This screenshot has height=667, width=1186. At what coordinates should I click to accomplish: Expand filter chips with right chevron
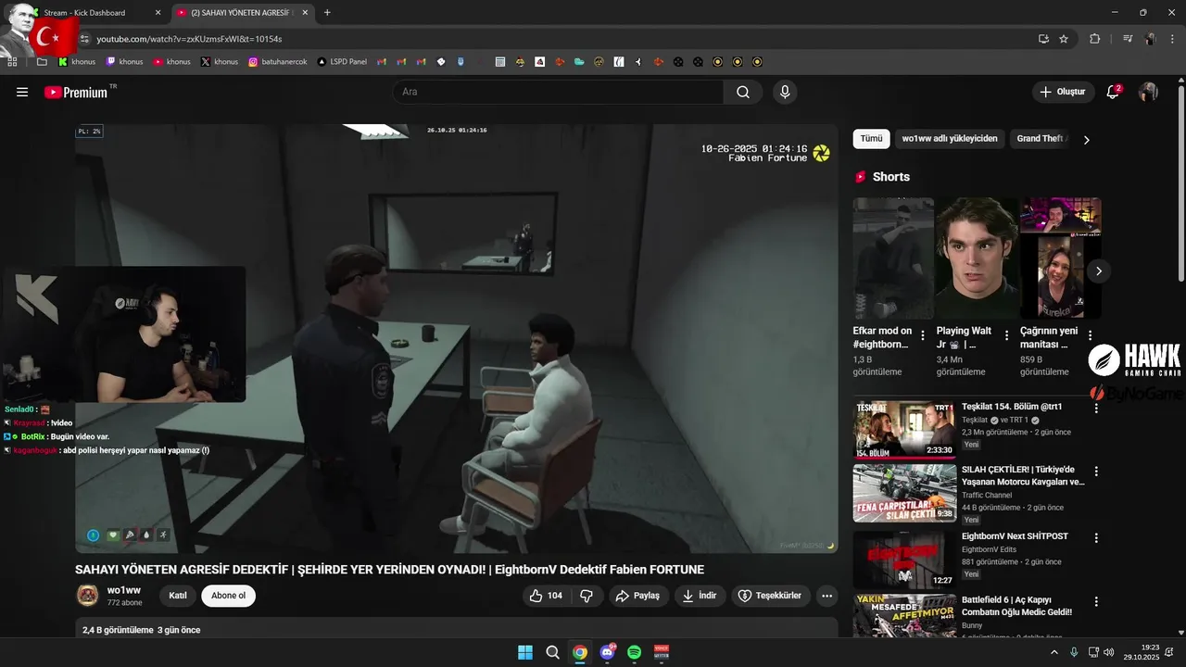1087,140
